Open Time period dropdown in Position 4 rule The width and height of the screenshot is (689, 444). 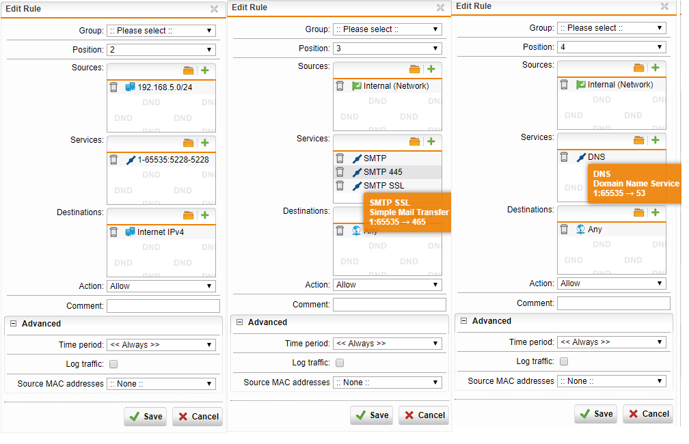pyautogui.click(x=611, y=342)
